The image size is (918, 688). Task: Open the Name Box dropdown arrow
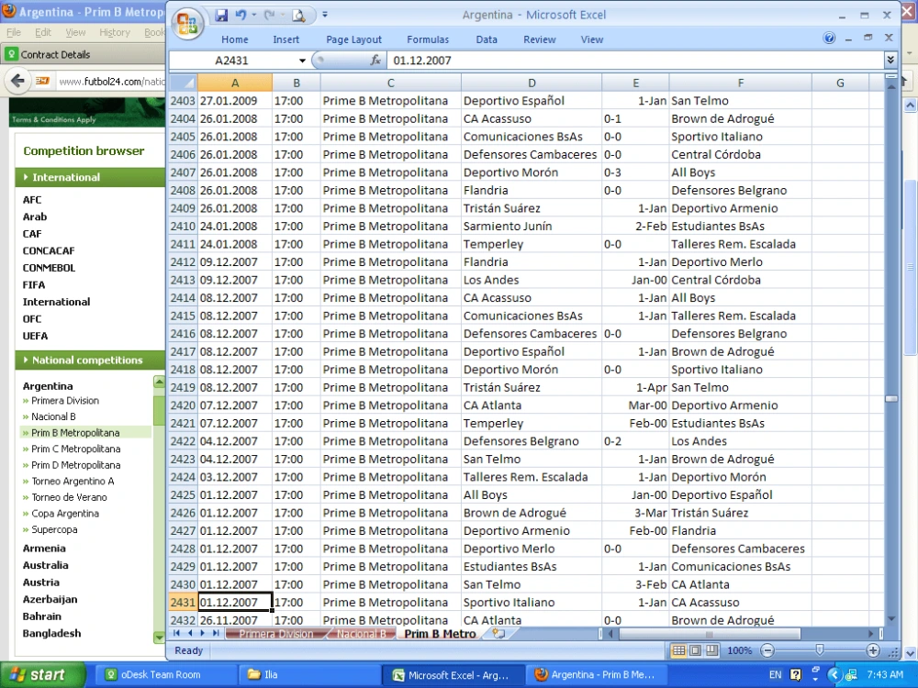tap(302, 61)
